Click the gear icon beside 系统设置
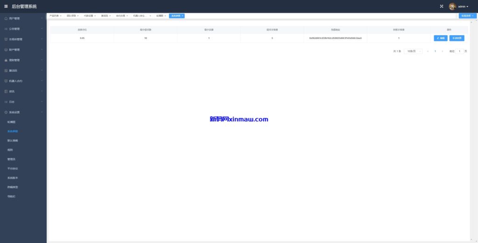 (x=6, y=112)
